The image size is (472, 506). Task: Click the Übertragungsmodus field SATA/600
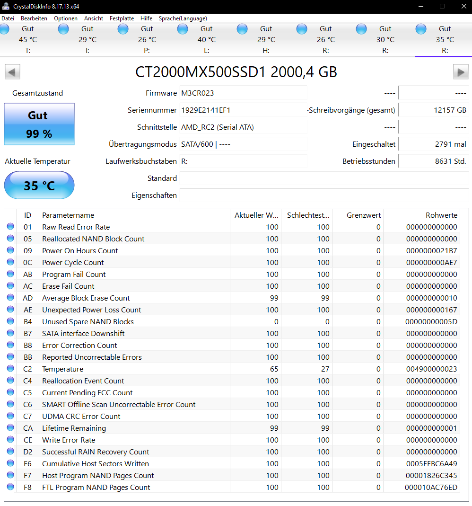(243, 144)
